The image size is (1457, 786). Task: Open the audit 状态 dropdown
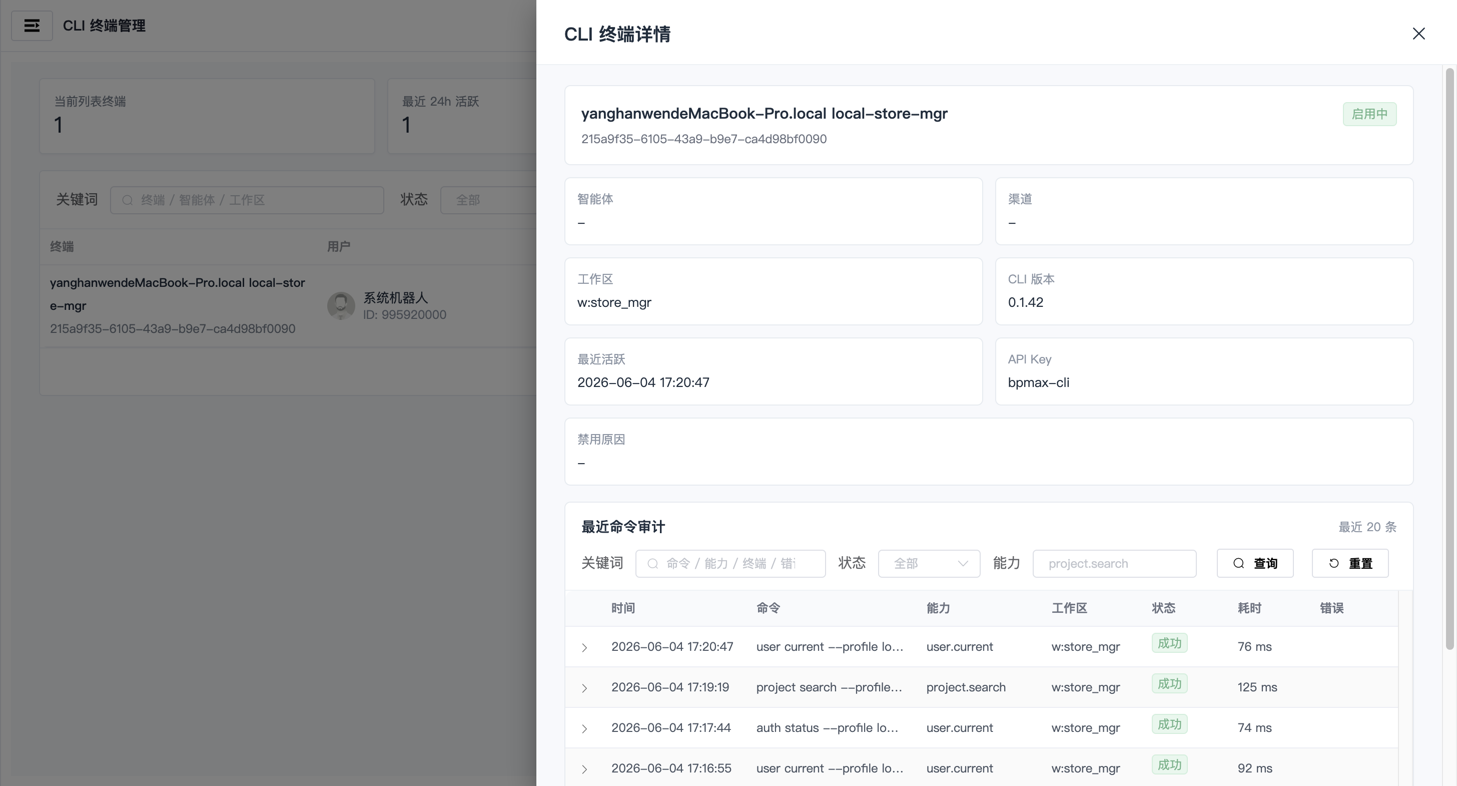click(x=929, y=564)
